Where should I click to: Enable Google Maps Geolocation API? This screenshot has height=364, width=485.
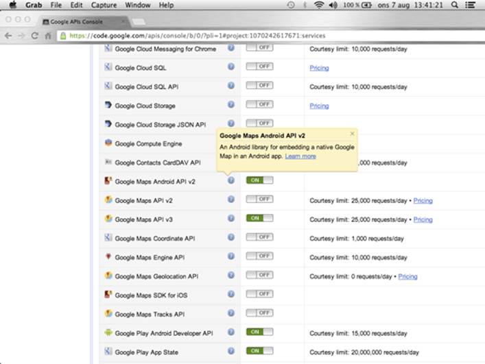[x=259, y=275]
